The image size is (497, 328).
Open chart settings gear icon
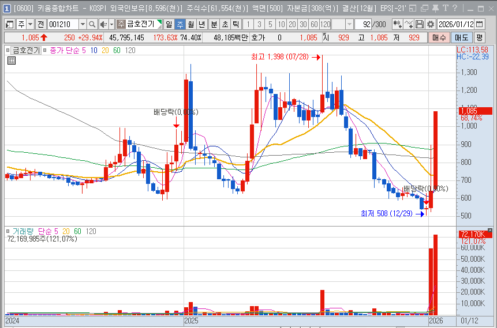tap(431, 24)
